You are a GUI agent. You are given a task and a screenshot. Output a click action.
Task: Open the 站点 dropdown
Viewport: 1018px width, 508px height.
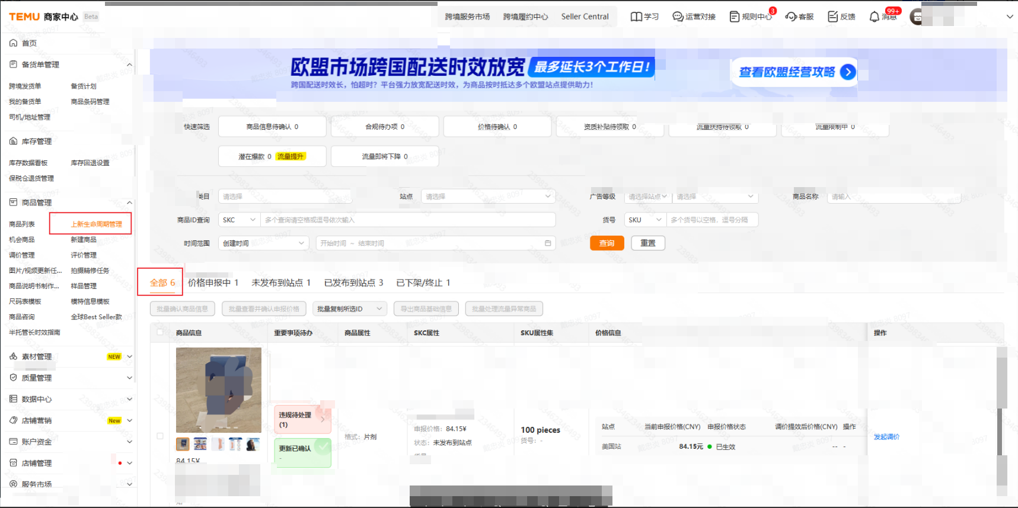tap(488, 196)
